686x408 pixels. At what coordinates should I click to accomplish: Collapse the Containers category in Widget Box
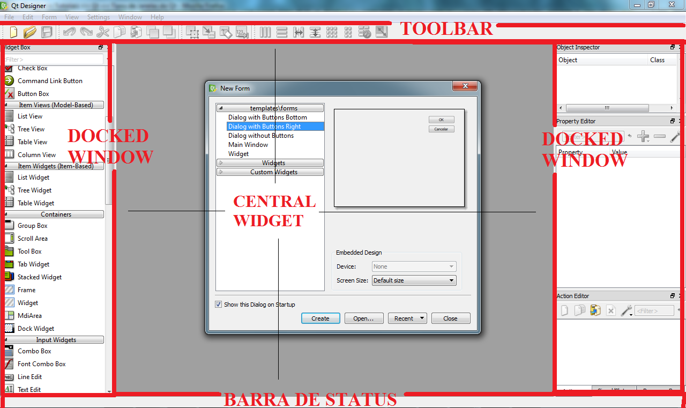click(x=54, y=214)
